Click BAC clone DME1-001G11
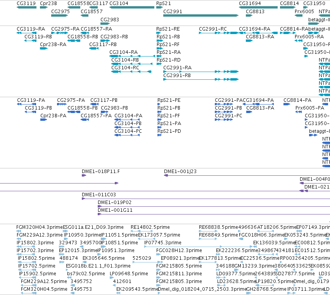The image size is (330, 295). click(x=214, y=214)
